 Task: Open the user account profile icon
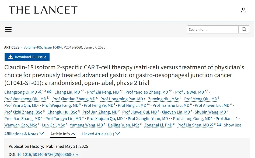pyautogui.click(x=243, y=10)
